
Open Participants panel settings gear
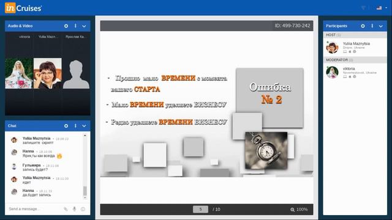tap(363, 26)
